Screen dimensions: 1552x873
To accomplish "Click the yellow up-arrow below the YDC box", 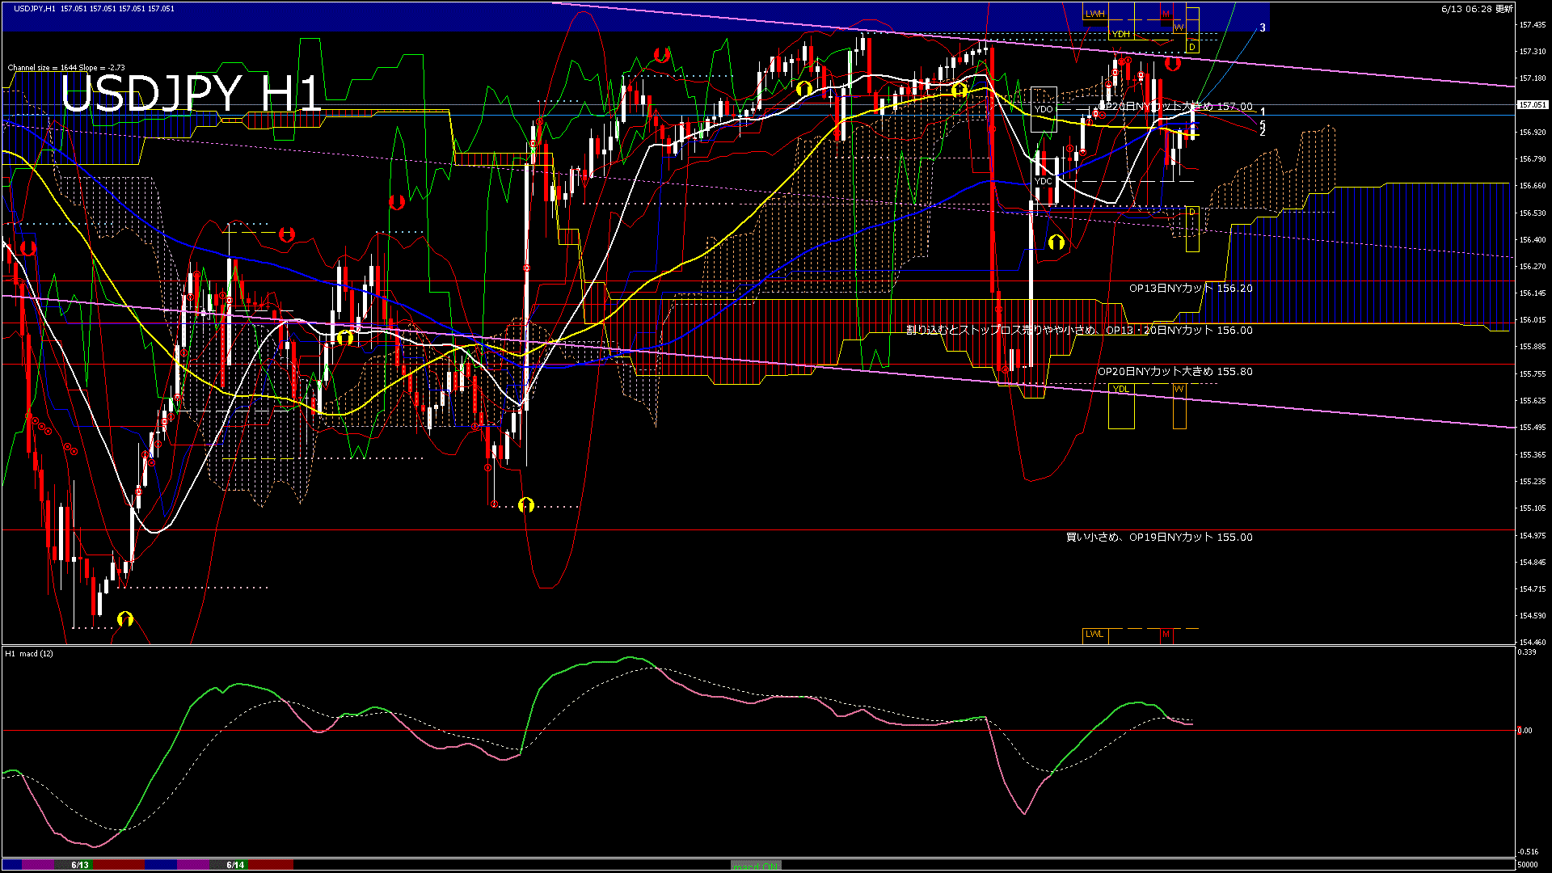I will (x=1056, y=242).
